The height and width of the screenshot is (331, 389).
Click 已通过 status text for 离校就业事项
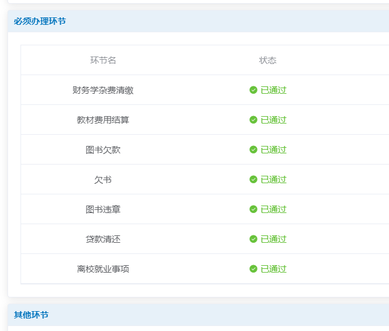[274, 269]
